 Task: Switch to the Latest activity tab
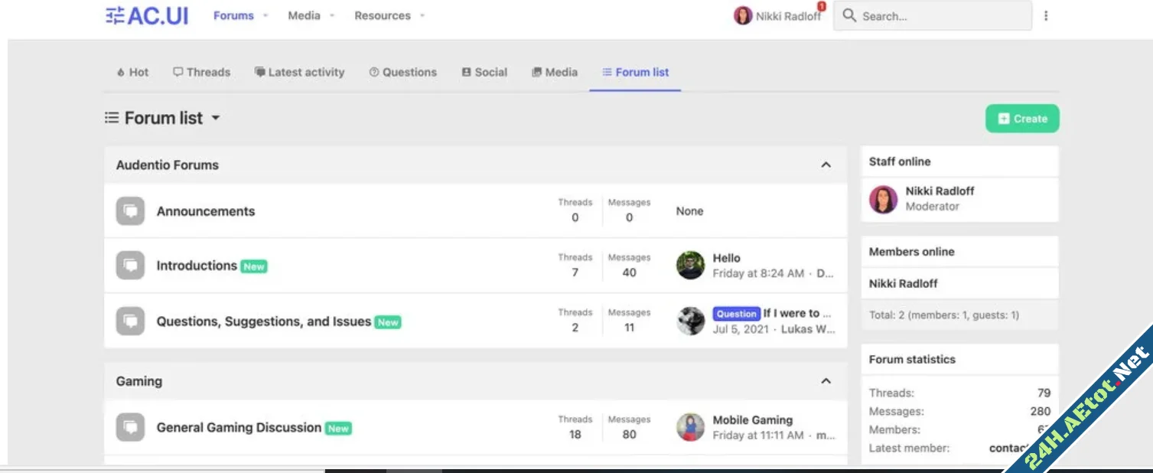(299, 72)
